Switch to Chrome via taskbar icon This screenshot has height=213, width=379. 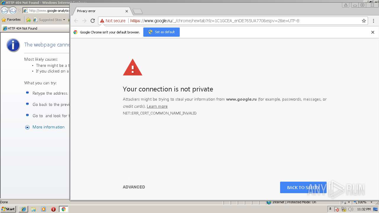coord(63,209)
